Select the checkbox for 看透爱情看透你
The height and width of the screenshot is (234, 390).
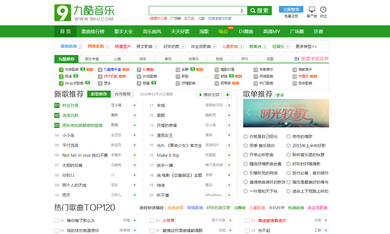[247, 221]
